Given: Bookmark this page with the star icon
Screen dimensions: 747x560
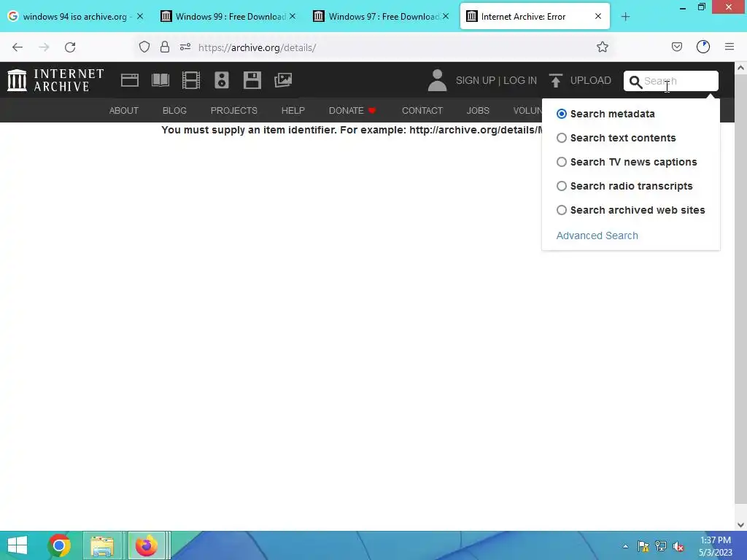Looking at the screenshot, I should click(x=603, y=47).
